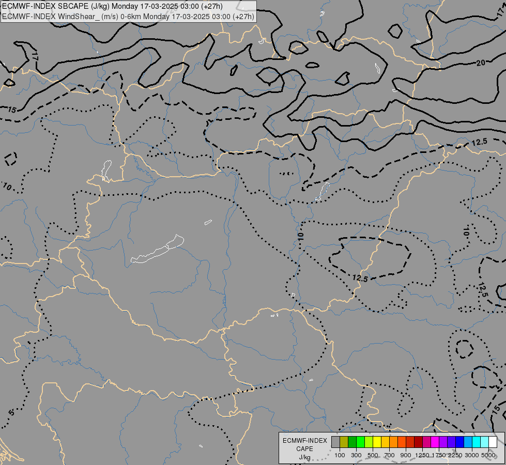Image resolution: width=506 pixels, height=465 pixels.
Task: Select the dark green legend swatch
Action: (352, 442)
